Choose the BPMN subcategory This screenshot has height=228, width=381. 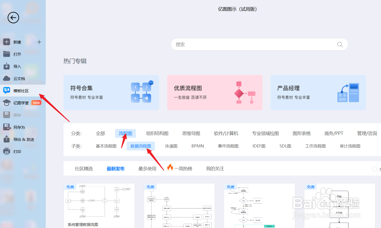198,146
